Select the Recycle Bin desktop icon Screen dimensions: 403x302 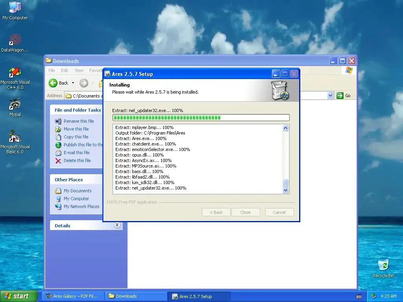(383, 268)
